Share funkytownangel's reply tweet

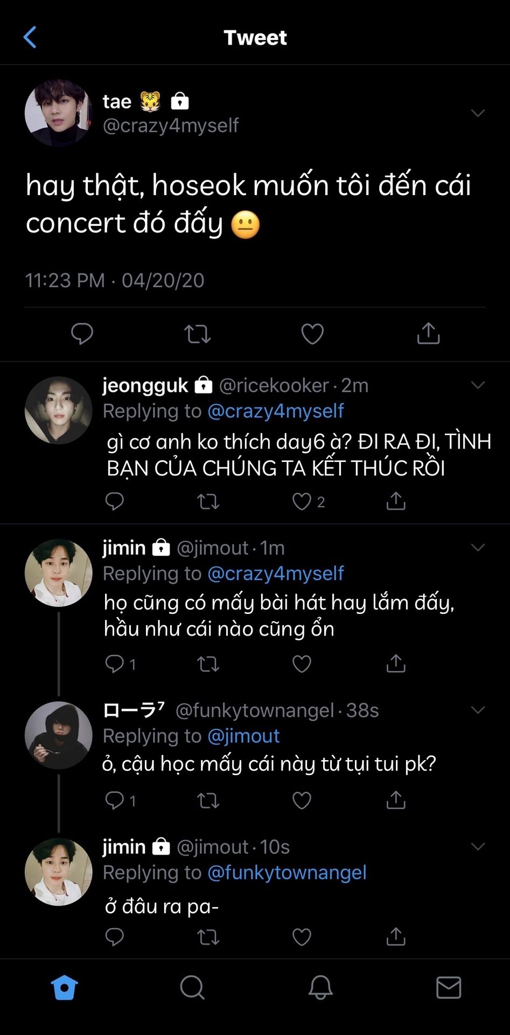point(396,800)
